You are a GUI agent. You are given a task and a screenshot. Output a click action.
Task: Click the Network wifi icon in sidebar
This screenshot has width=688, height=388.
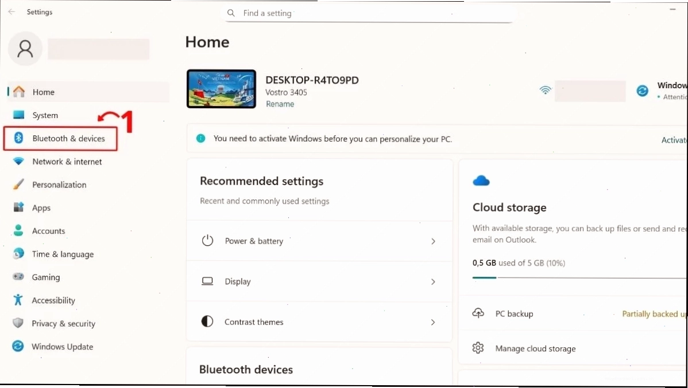(18, 161)
